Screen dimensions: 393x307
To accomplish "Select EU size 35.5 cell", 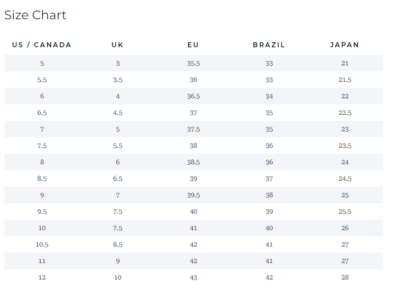I will [193, 64].
